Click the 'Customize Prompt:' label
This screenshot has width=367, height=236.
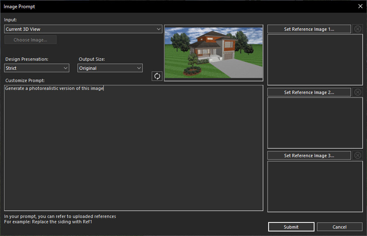point(25,80)
